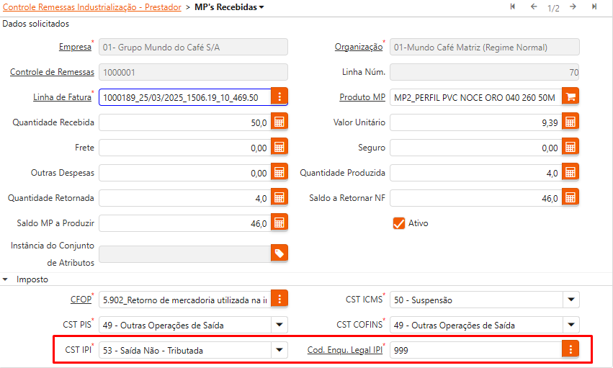
Task: Focus the Seguro value field
Action: coord(476,148)
